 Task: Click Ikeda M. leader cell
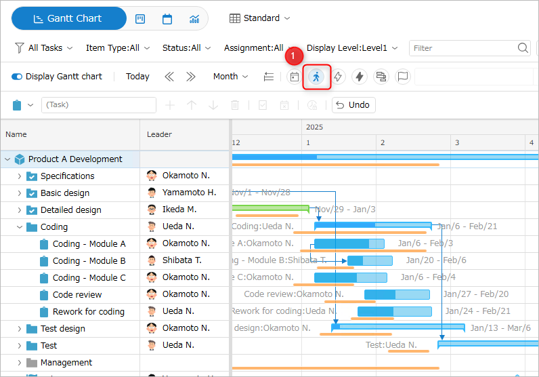[x=185, y=210]
